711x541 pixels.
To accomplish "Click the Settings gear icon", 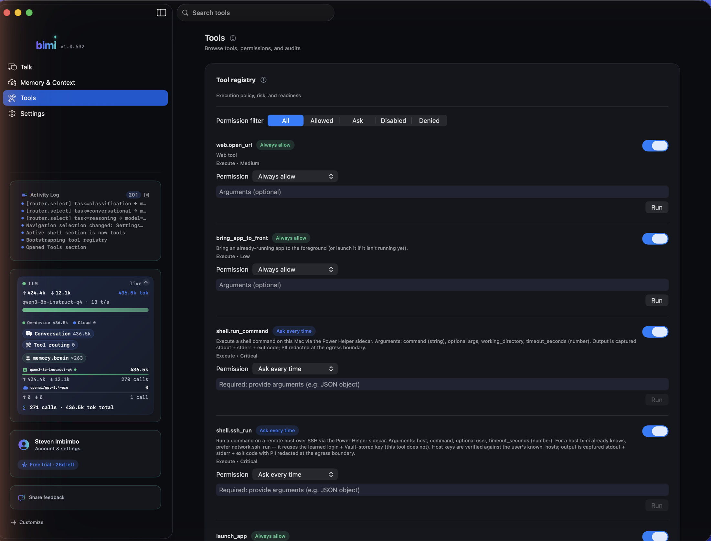I will coord(12,114).
